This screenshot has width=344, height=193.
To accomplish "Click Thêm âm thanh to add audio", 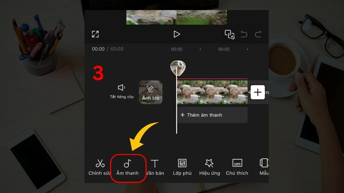I will pyautogui.click(x=212, y=115).
